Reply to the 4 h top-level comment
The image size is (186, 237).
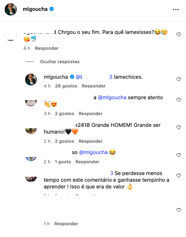click(47, 48)
